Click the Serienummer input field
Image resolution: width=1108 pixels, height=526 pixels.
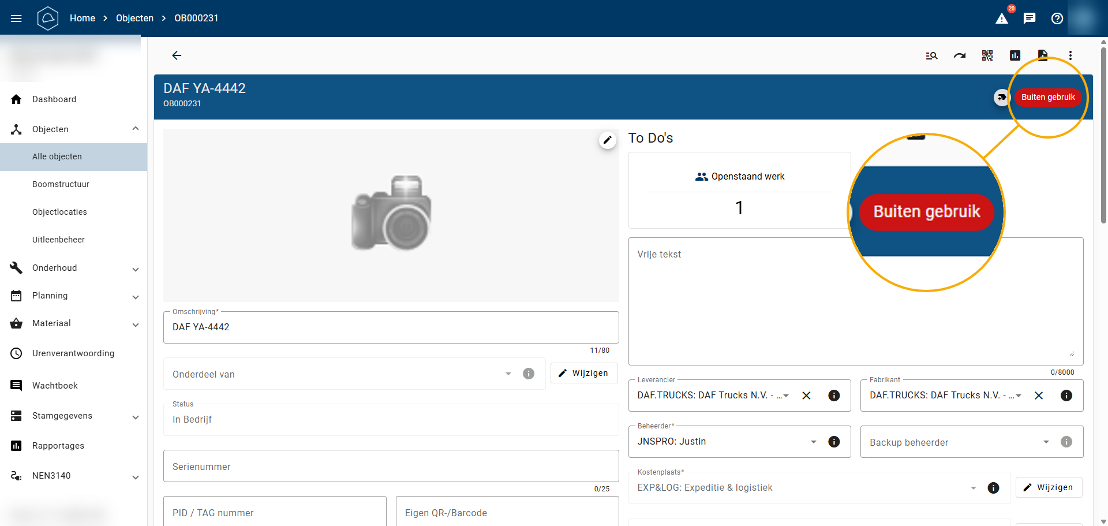pos(391,467)
